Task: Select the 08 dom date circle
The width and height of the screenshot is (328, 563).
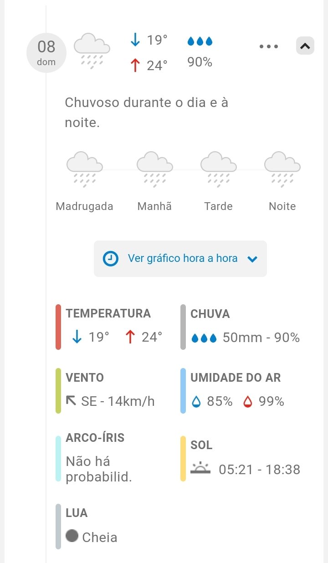Action: pos(46,52)
